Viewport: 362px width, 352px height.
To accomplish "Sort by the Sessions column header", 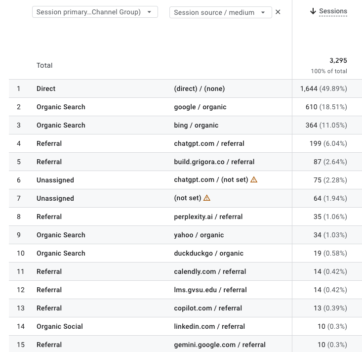I will 333,11.
